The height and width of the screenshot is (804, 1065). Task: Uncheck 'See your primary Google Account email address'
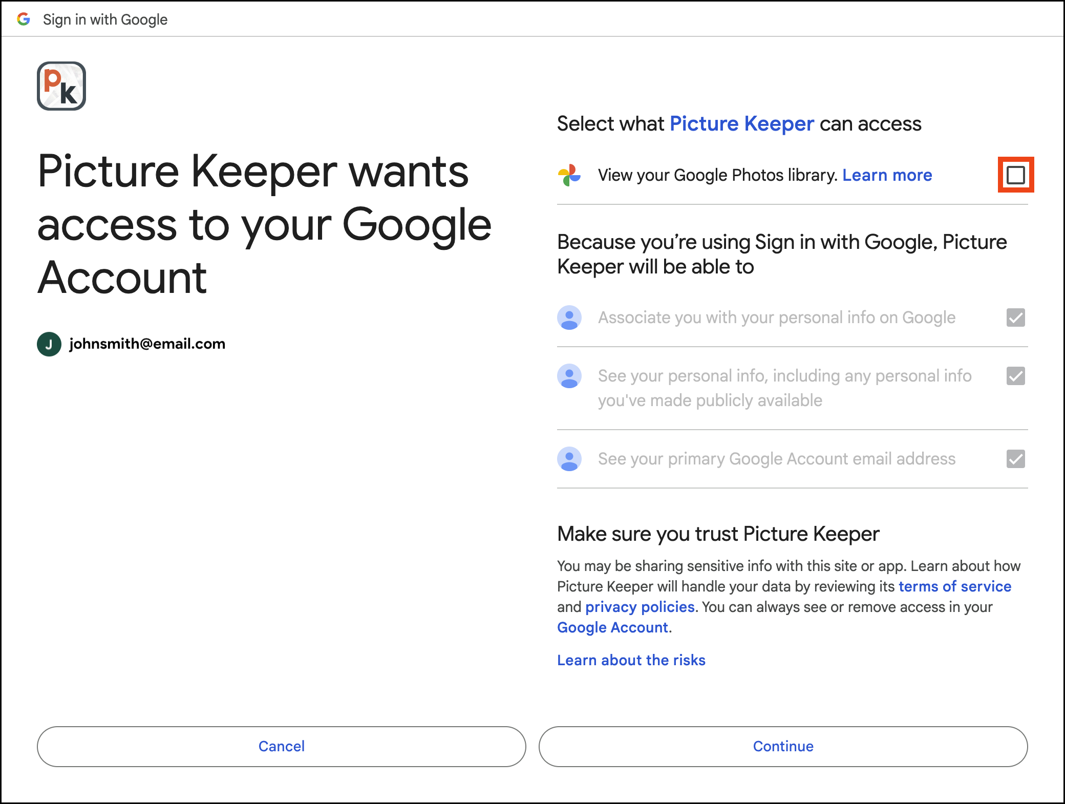coord(1016,459)
